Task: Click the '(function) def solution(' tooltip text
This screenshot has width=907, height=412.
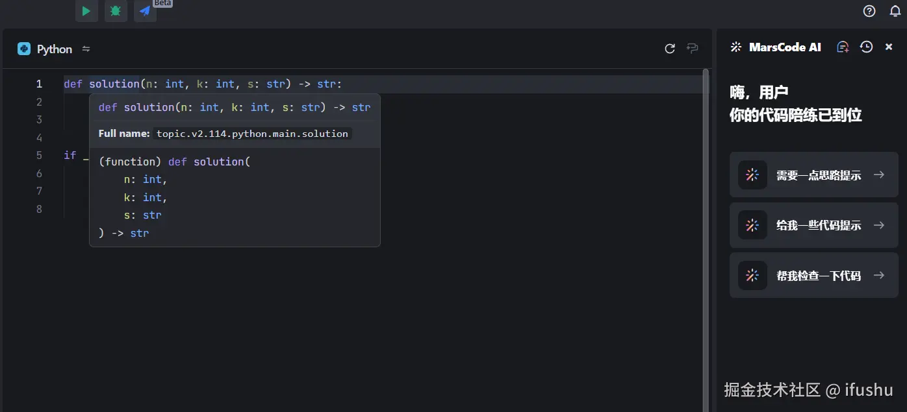Action: click(x=174, y=162)
